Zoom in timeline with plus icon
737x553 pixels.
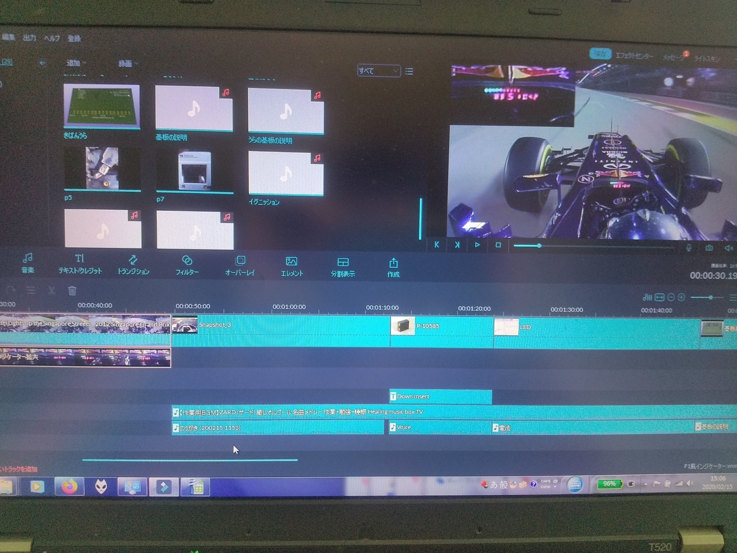[681, 297]
